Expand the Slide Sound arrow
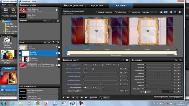Screen dimensions: 189x106 [x=59, y=97]
